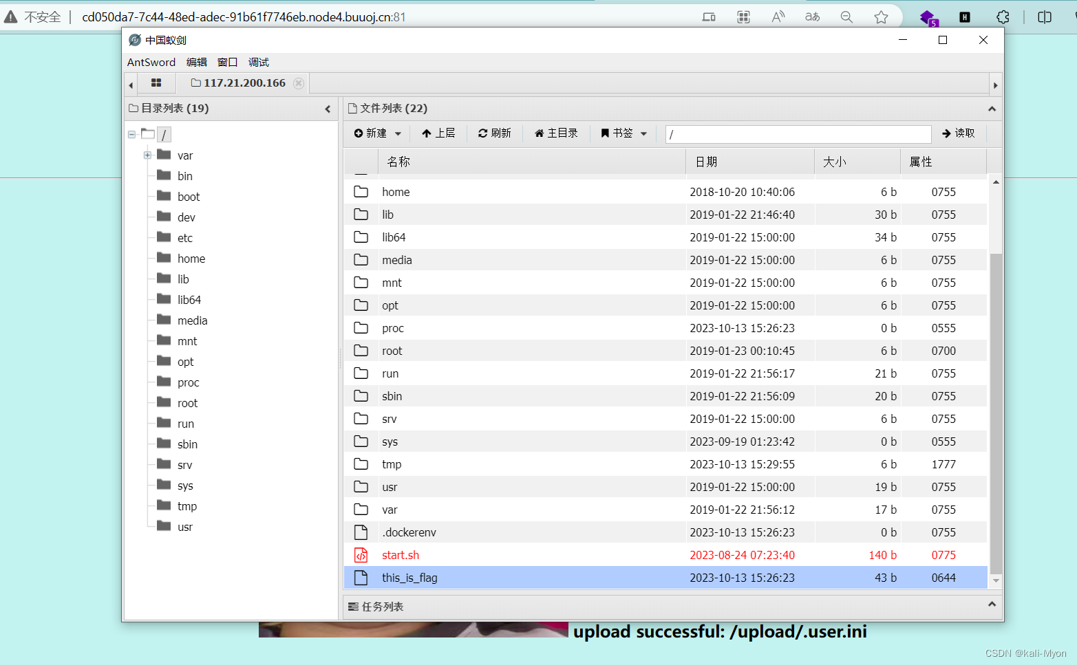1077x665 pixels.
Task: Select the this_is_flag file row
Action: point(409,577)
